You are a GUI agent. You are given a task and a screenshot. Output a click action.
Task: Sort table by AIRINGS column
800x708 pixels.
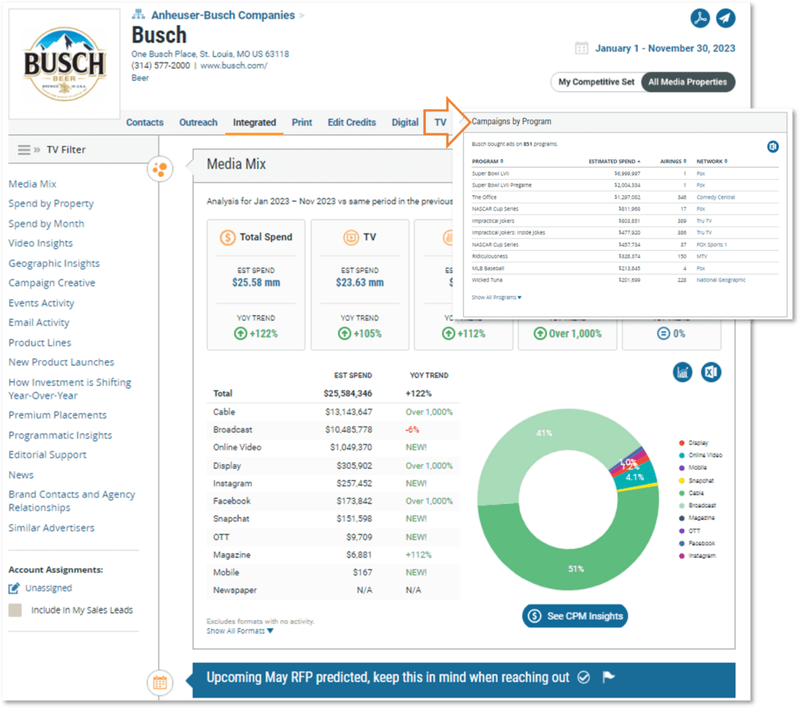(x=673, y=161)
